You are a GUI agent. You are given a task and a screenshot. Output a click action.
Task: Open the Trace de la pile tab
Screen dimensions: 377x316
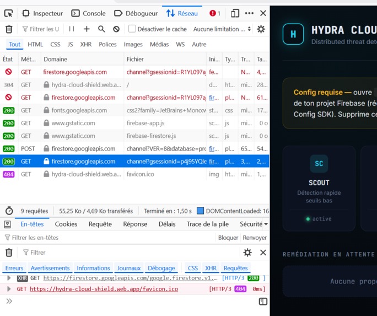click(207, 224)
